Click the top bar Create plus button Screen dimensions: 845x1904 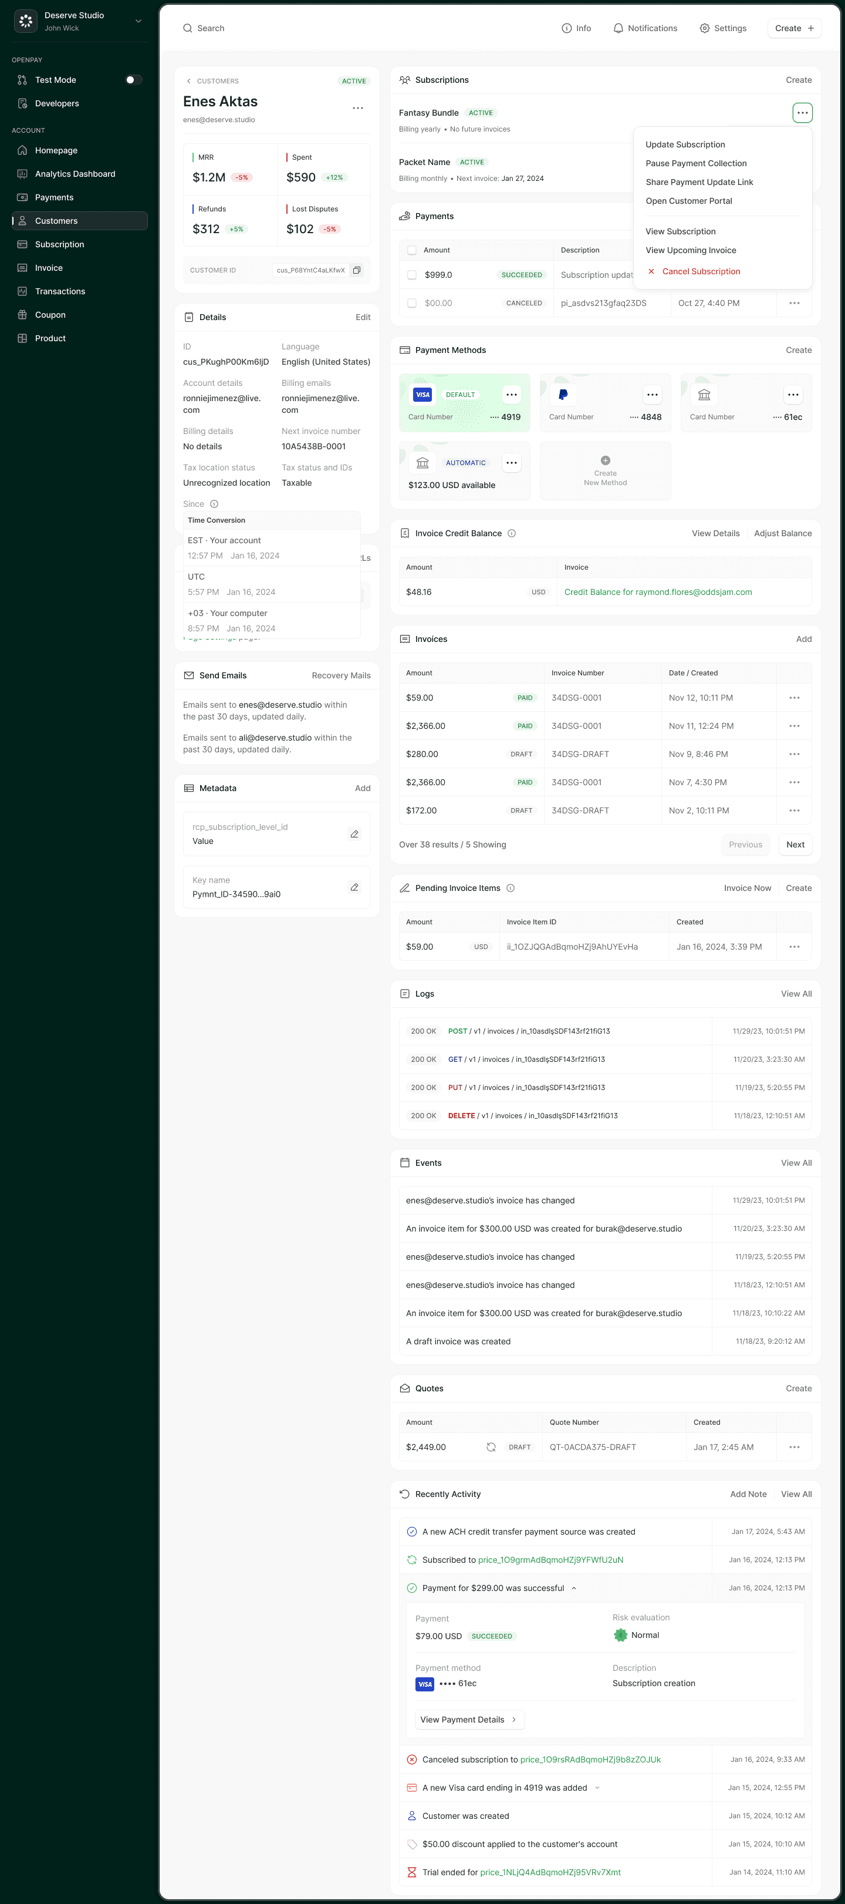[x=794, y=28]
